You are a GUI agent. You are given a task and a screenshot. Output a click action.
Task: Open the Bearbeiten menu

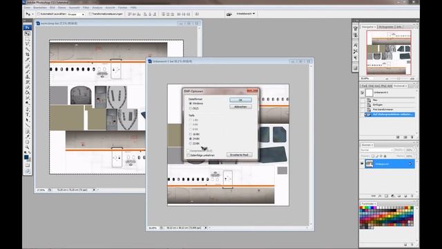click(40, 8)
